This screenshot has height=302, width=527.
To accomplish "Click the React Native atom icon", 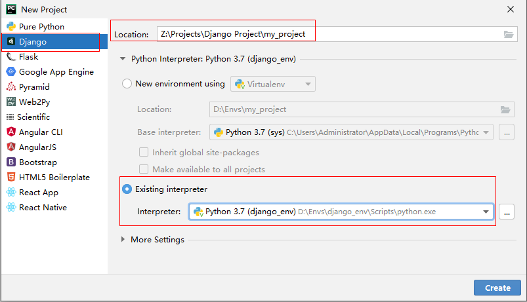I will (x=11, y=208).
